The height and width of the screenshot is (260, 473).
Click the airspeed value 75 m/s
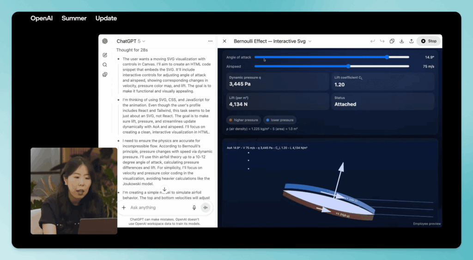click(428, 67)
